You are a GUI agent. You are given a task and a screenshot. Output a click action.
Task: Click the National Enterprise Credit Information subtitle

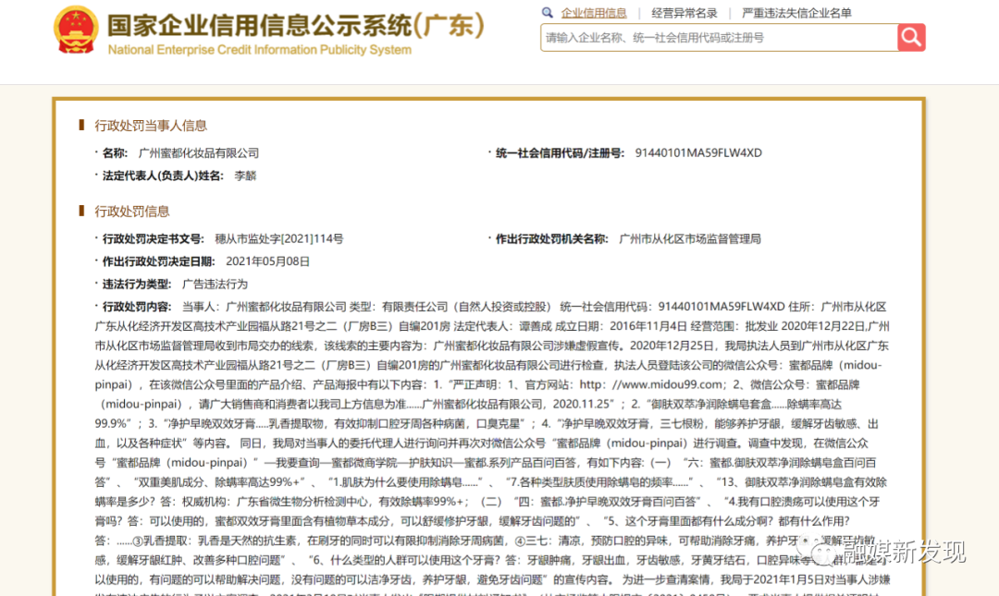[260, 50]
